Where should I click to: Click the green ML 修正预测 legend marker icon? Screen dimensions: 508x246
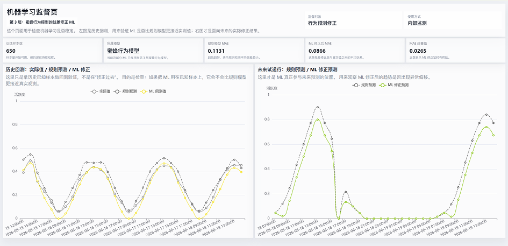pos(383,85)
